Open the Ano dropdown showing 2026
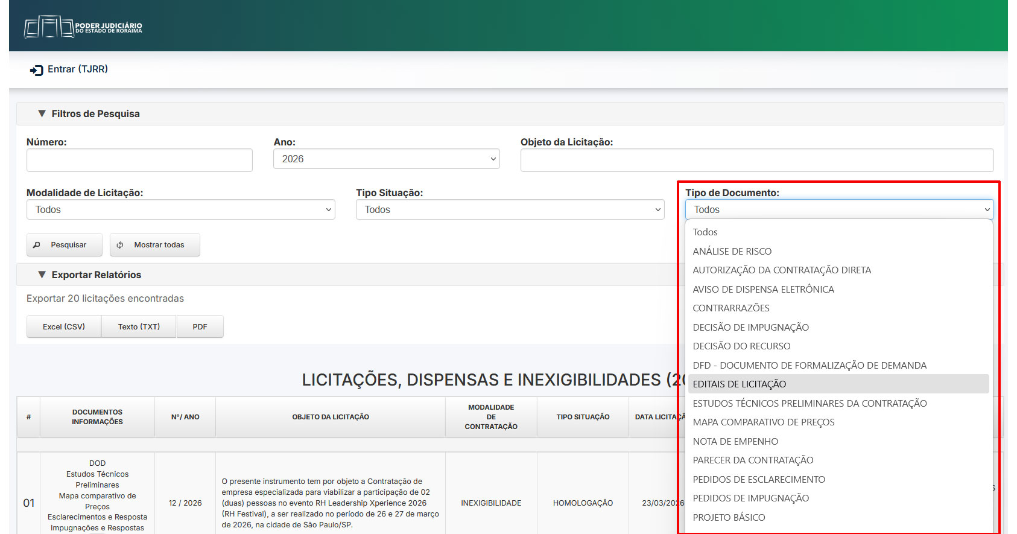Screen dimensions: 1017x534 (x=386, y=159)
